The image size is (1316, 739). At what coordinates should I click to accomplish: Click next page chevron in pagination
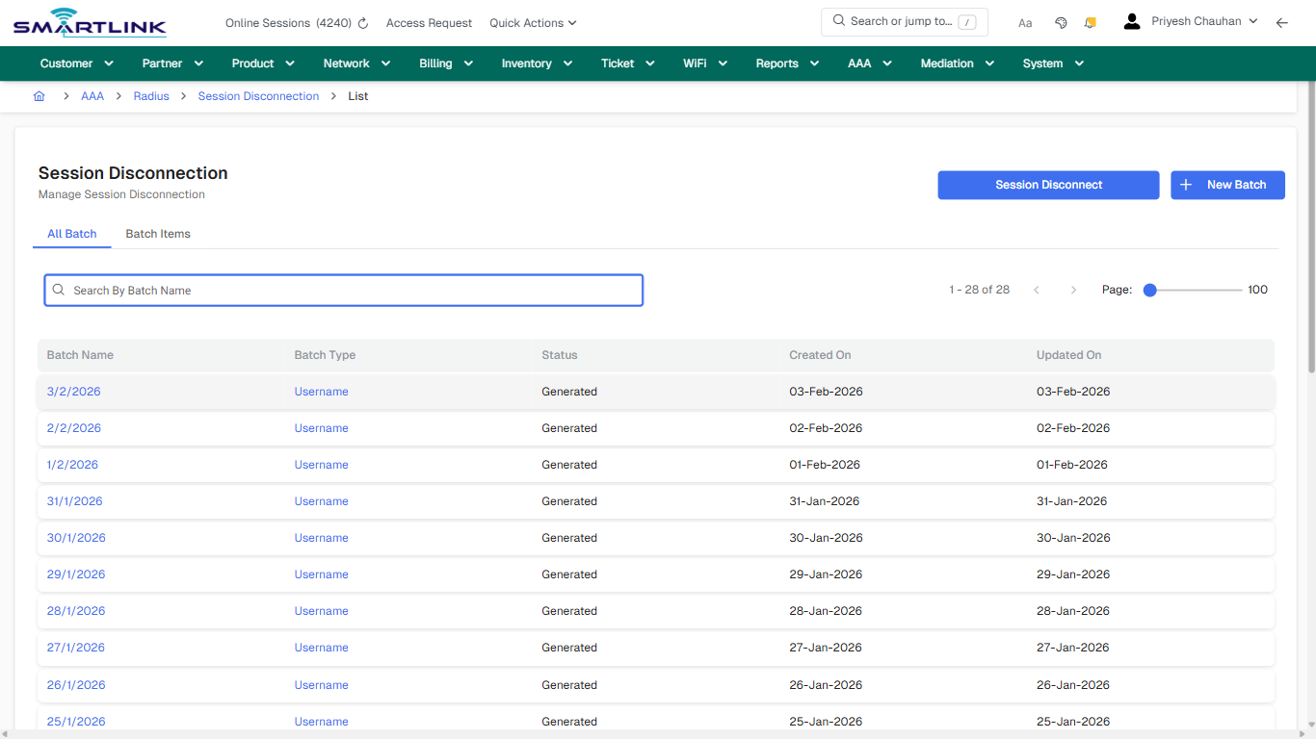click(1073, 289)
